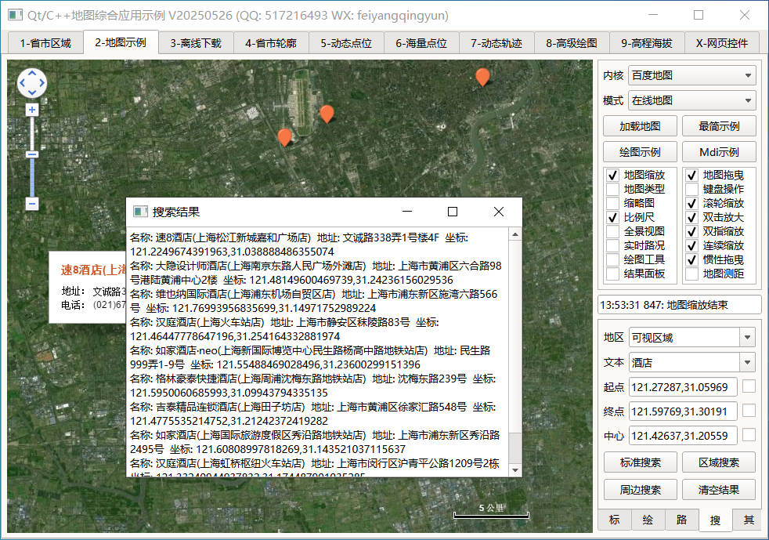Open the 模式 online map dropdown
The image size is (769, 540).
[x=691, y=100]
